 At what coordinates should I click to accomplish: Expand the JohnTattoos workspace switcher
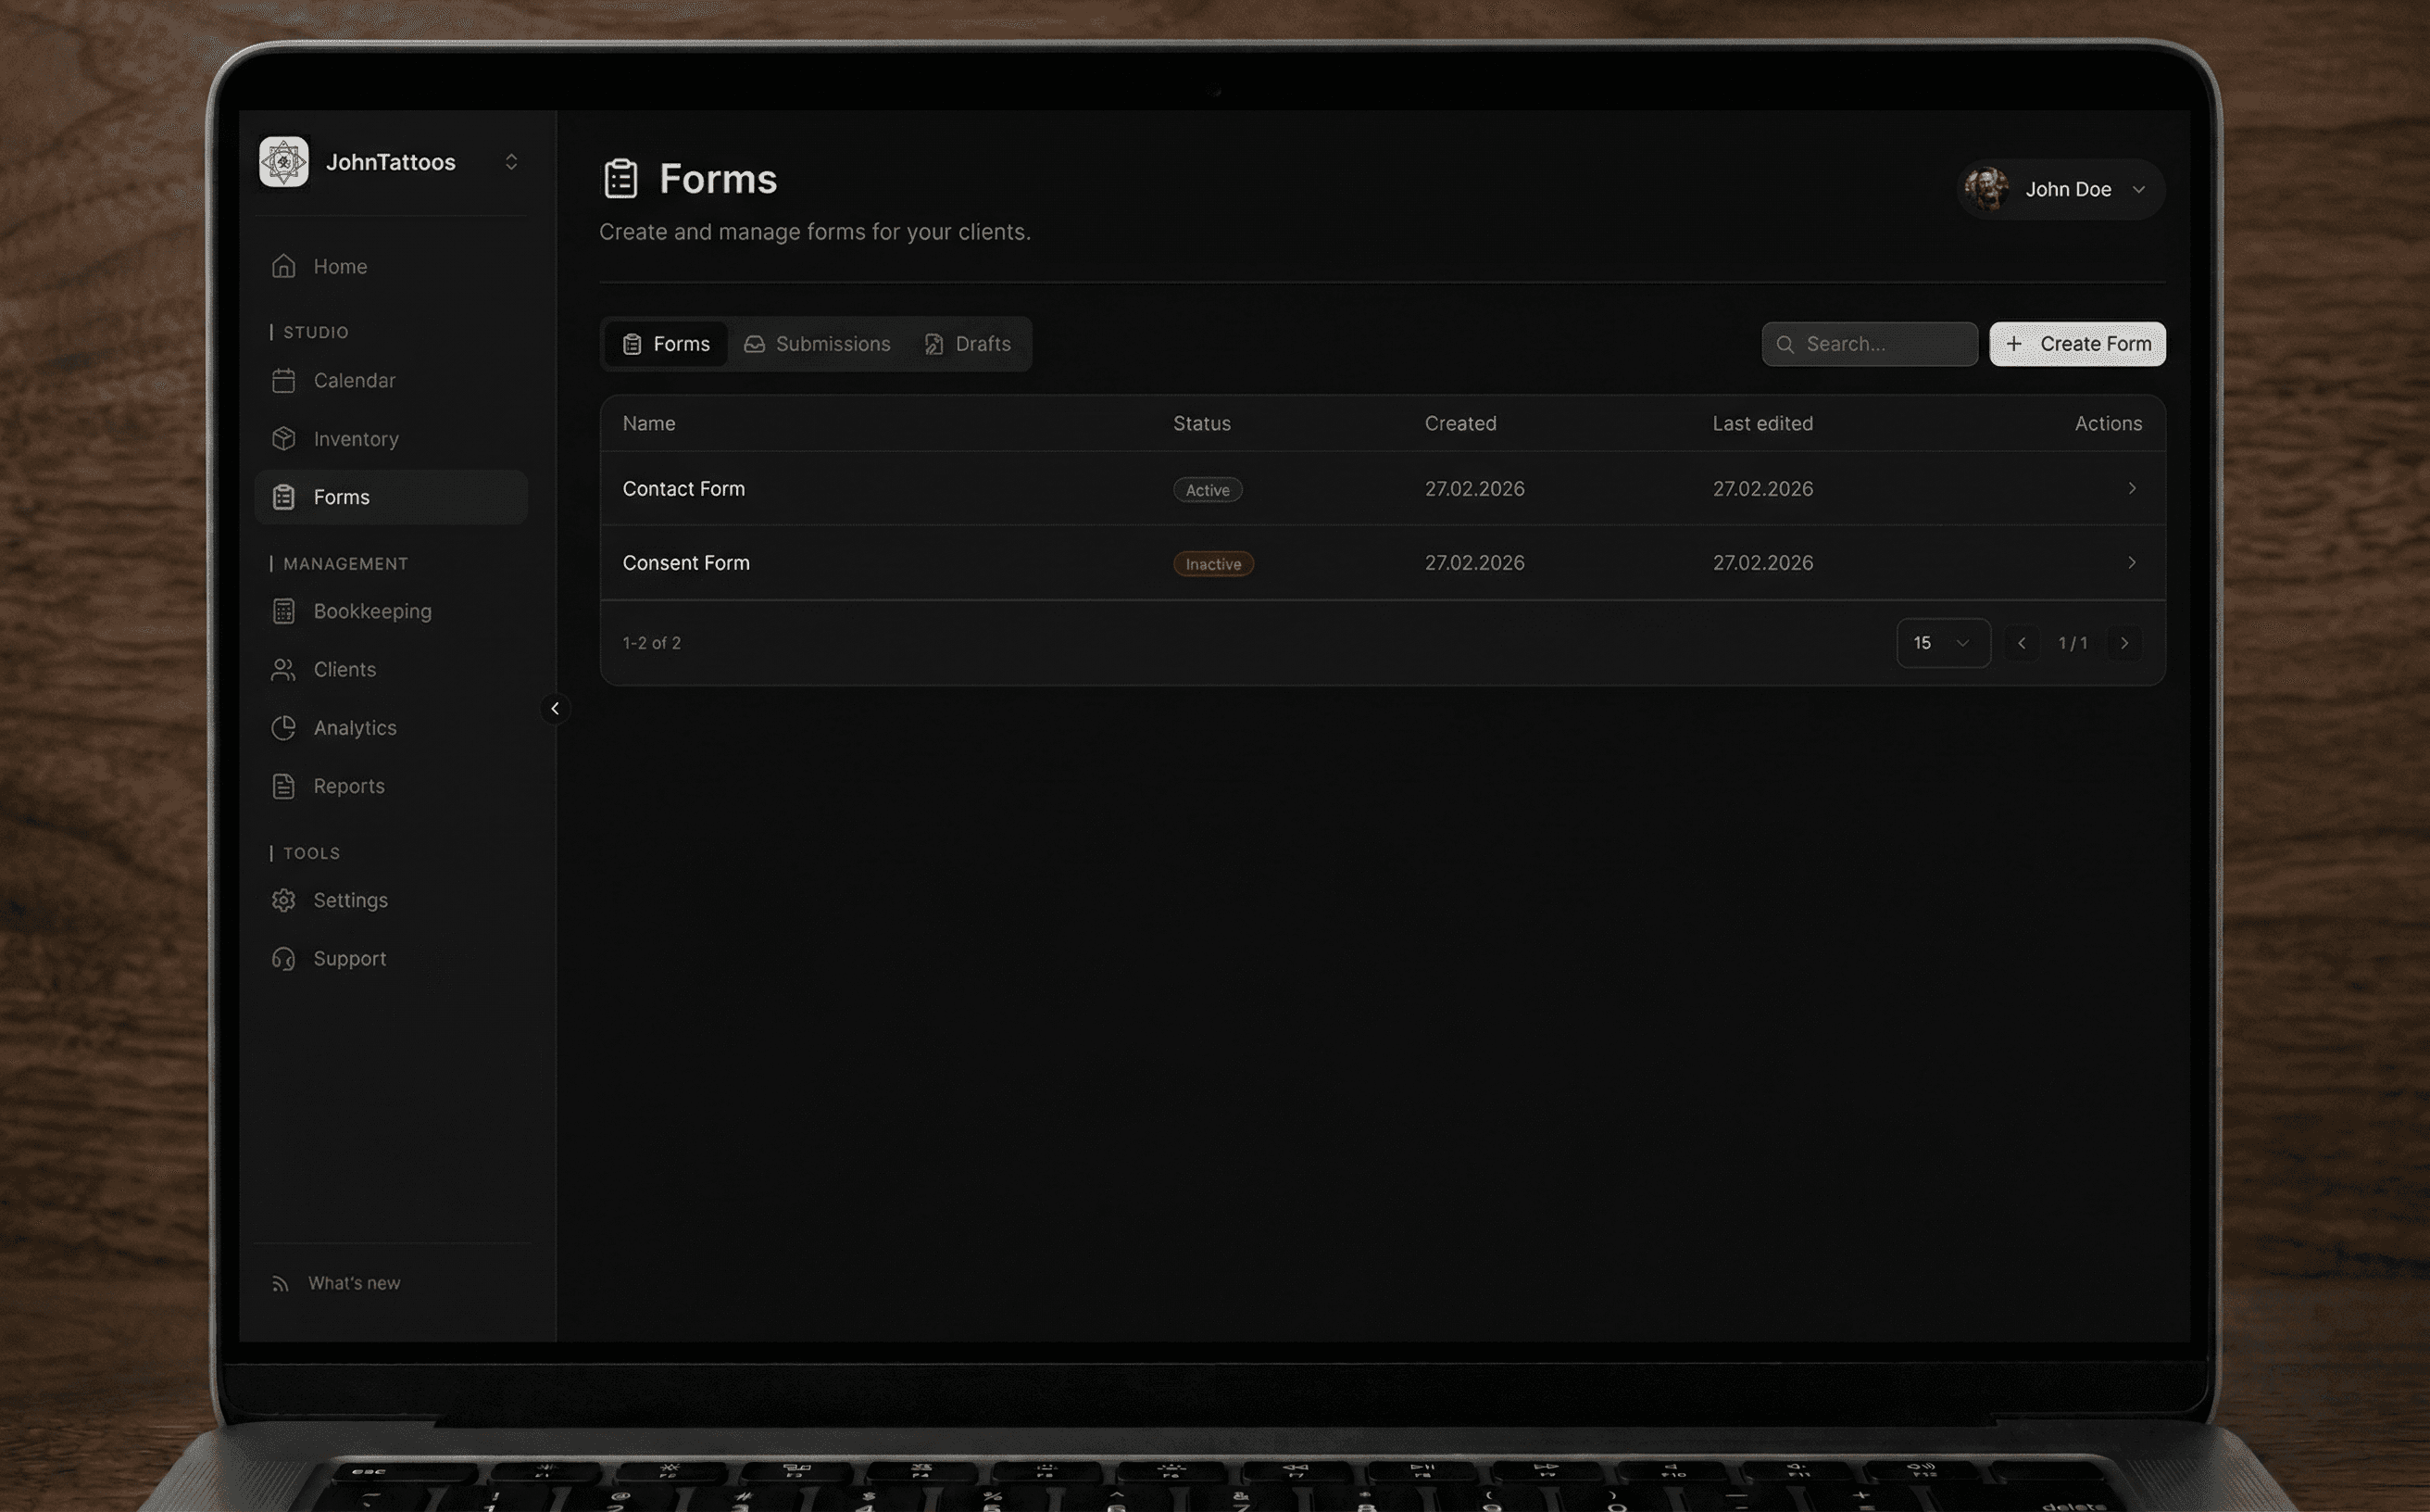click(511, 162)
